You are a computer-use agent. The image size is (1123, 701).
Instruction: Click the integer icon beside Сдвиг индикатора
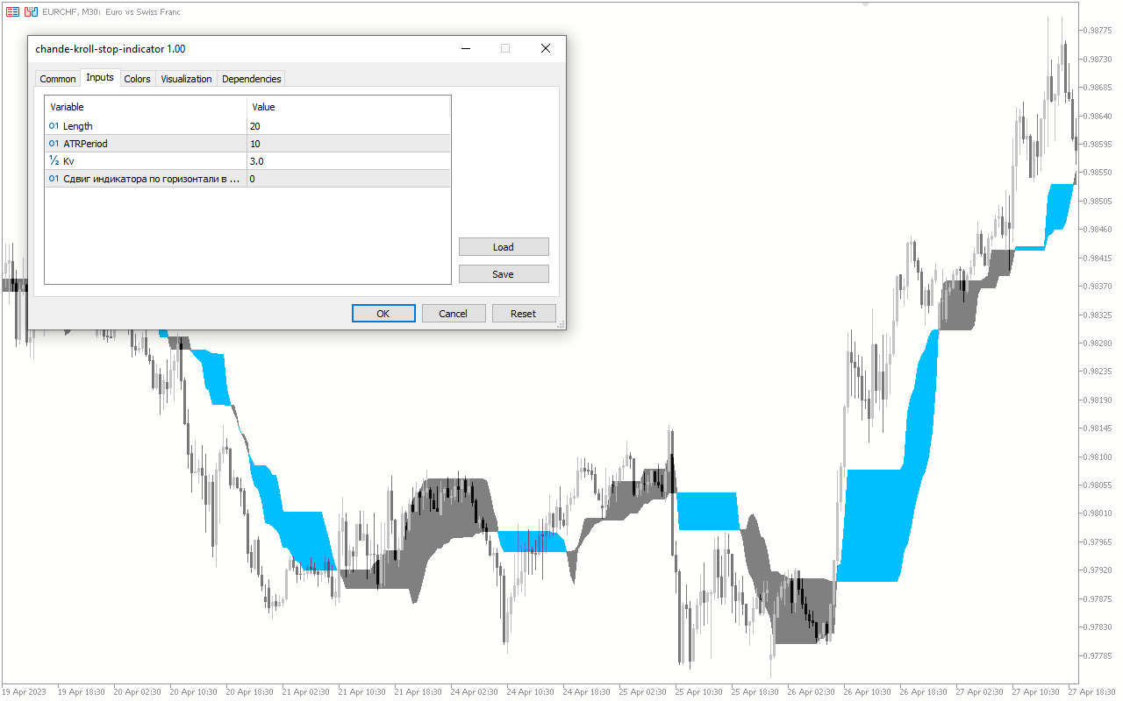pyautogui.click(x=54, y=179)
